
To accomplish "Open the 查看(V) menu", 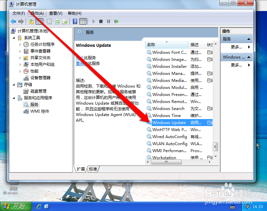I will 56,13.
